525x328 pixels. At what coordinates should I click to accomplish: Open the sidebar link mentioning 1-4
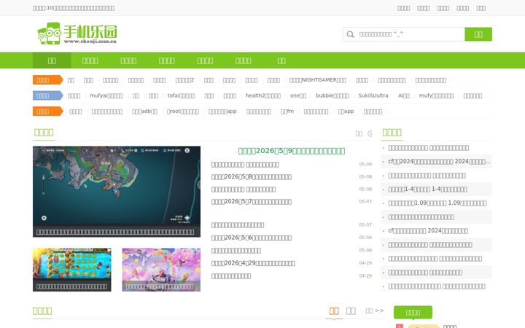click(427, 190)
